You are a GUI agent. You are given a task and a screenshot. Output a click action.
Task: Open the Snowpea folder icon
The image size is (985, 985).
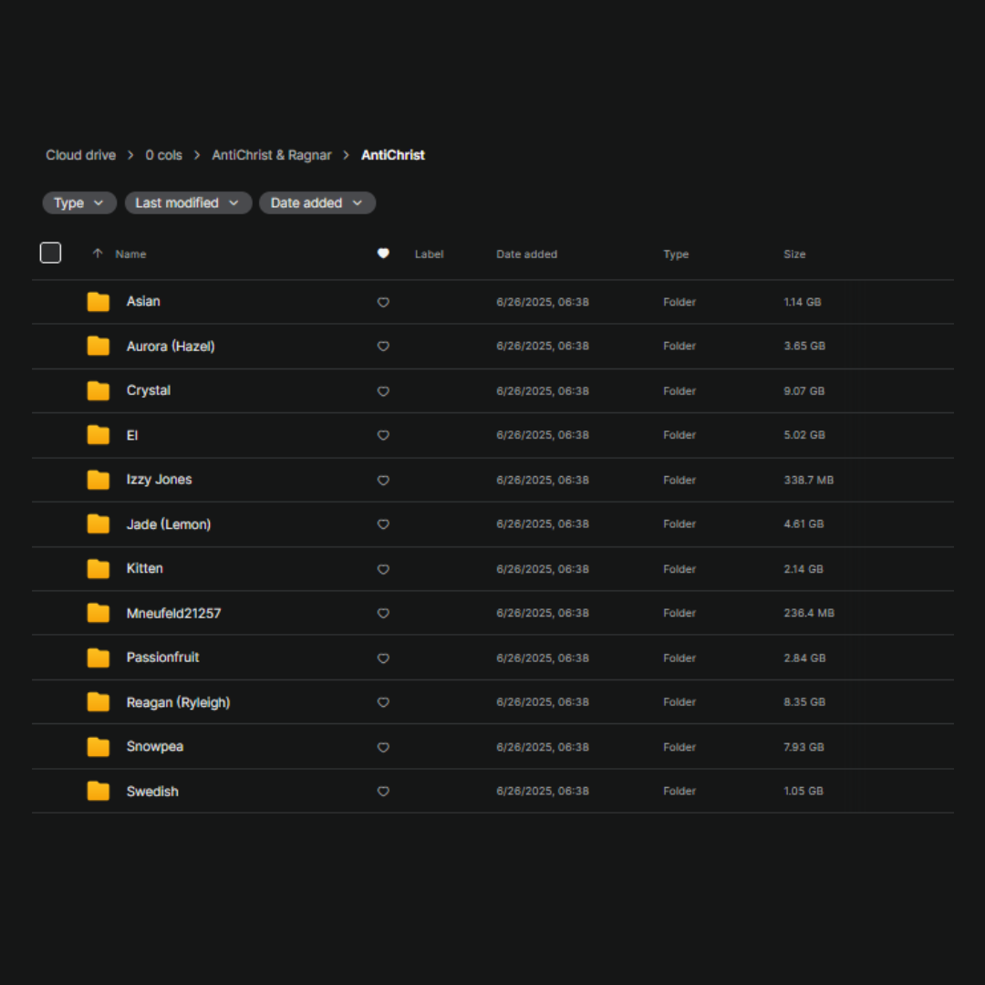click(x=98, y=747)
